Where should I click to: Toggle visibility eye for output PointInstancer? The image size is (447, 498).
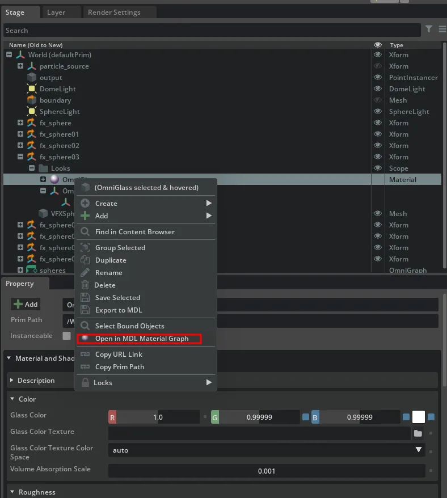pos(377,77)
